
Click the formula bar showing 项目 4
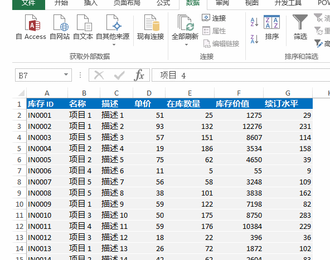(241, 75)
